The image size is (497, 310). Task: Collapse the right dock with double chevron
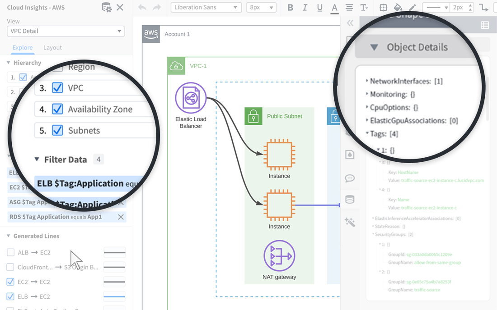coord(350,23)
